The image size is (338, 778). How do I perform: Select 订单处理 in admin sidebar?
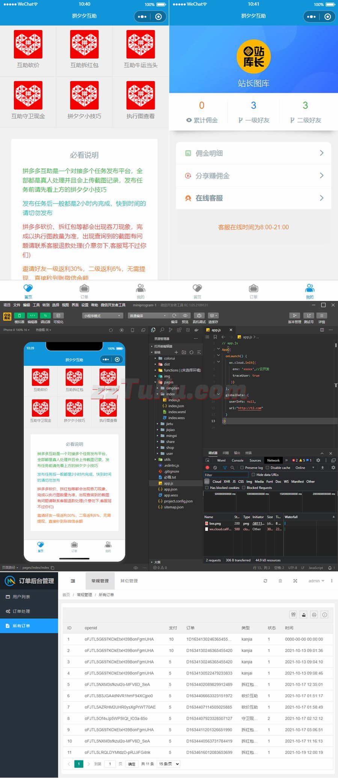coord(21,611)
